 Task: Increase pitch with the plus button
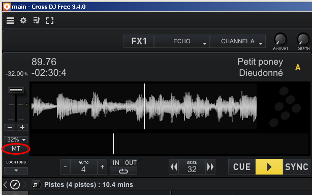coord(22,127)
